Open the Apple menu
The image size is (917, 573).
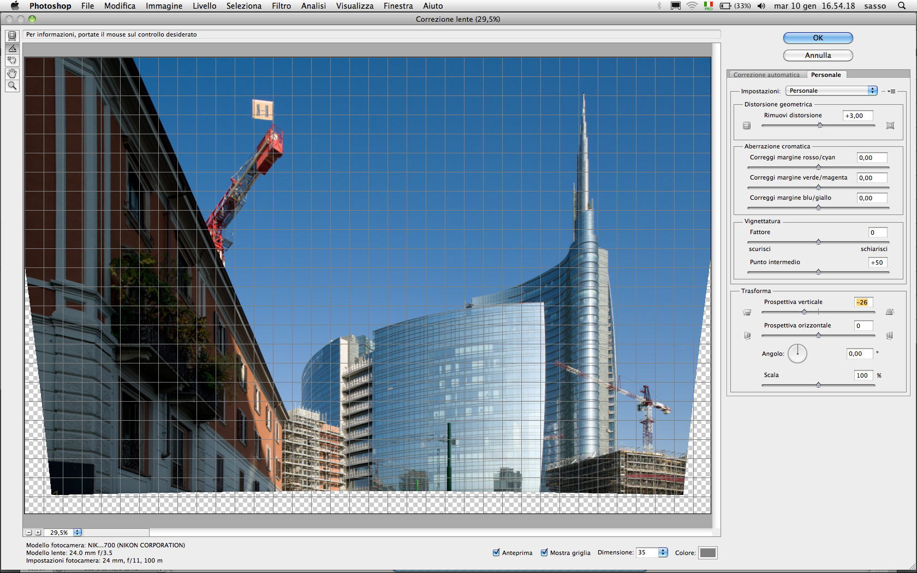[15, 6]
